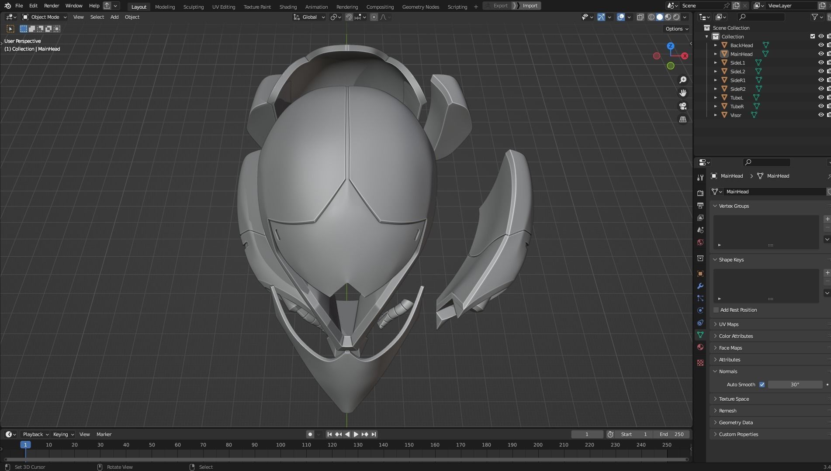Open the Options dropdown in viewport
The image size is (831, 471).
pos(677,29)
